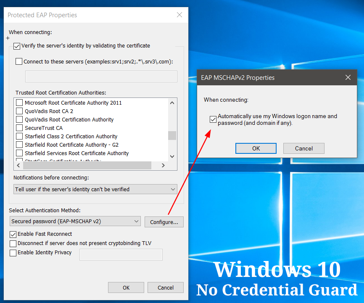Close the Protected EAP Properties window

pyautogui.click(x=179, y=15)
